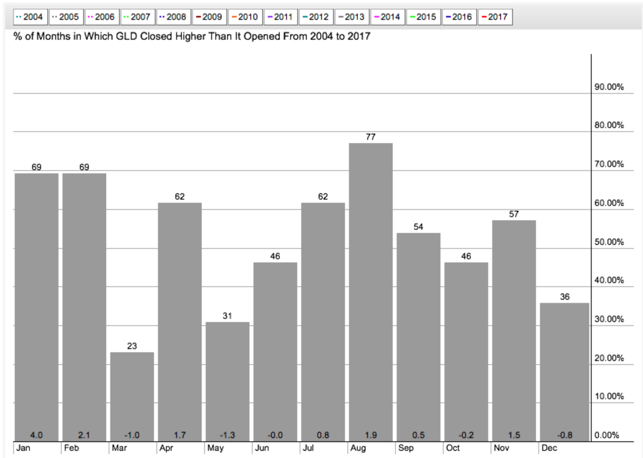Image resolution: width=643 pixels, height=458 pixels.
Task: Toggle the 2012 year series button
Action: [316, 17]
